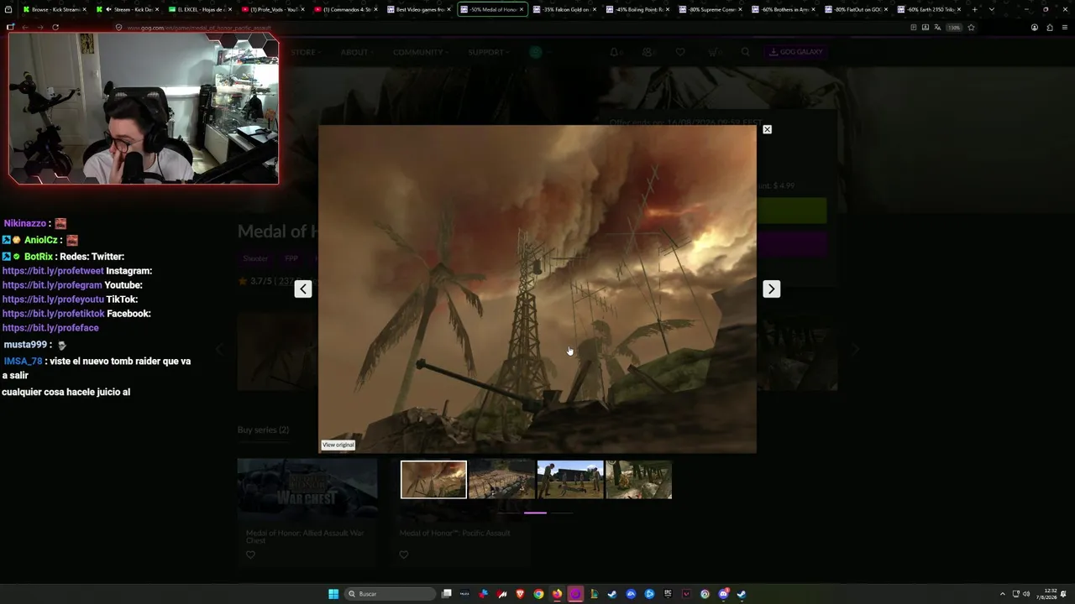Open the volume control in system tray
This screenshot has height=604, width=1075.
click(1026, 594)
